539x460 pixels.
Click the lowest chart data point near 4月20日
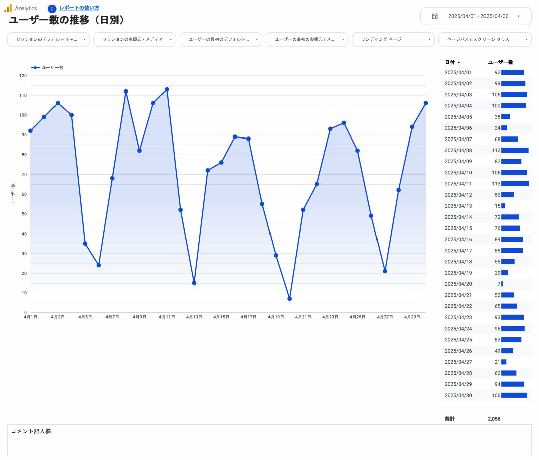(289, 299)
